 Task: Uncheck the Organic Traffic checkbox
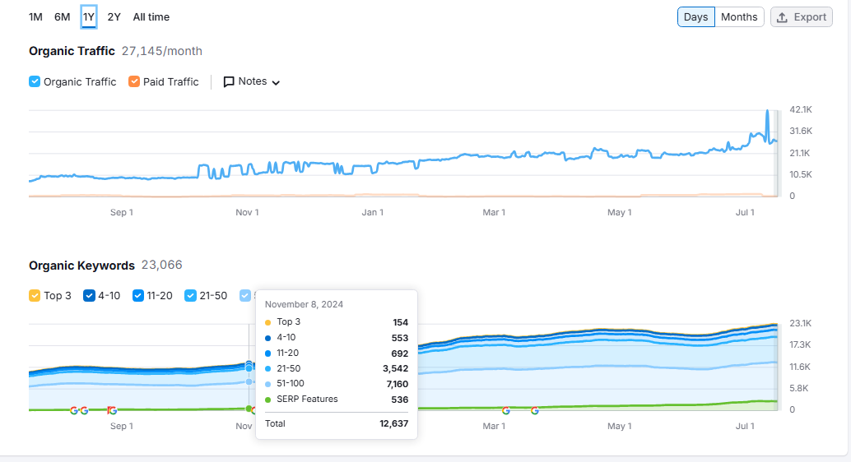tap(35, 81)
